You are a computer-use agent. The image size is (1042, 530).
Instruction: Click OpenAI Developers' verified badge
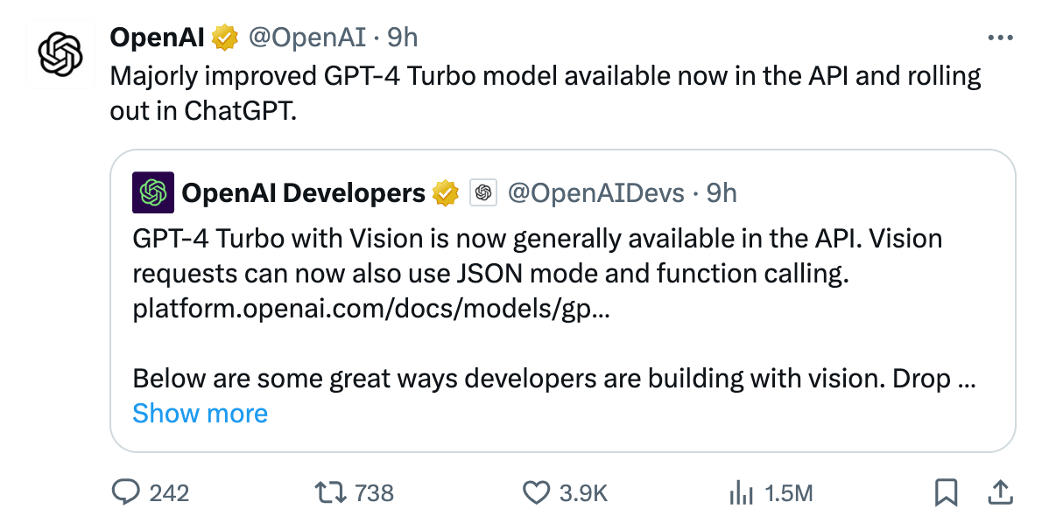coord(446,192)
